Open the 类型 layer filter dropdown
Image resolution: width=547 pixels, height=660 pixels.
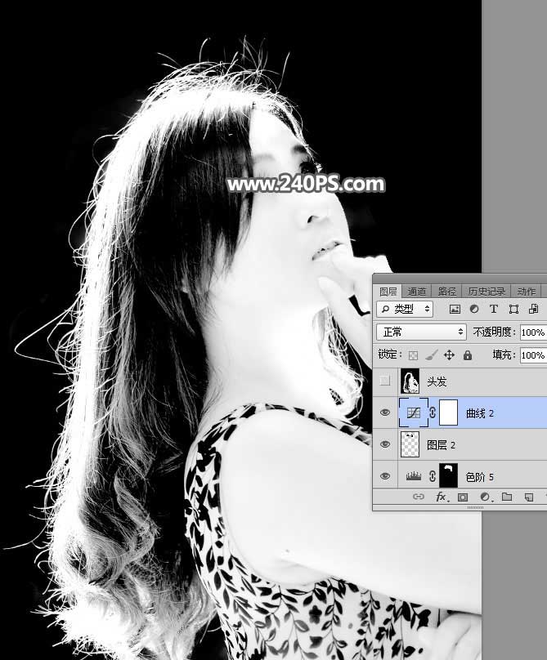tap(405, 310)
